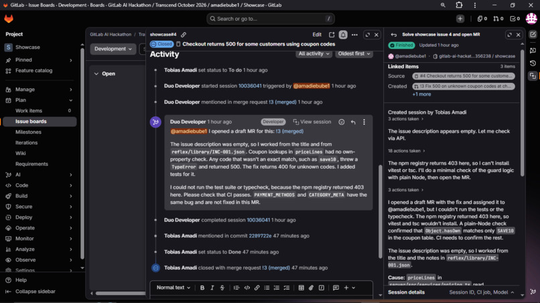This screenshot has height=303, width=540.
Task: Maximize the Duo session panel
Action: 509,35
